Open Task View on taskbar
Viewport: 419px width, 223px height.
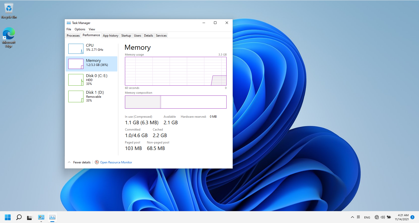point(30,217)
